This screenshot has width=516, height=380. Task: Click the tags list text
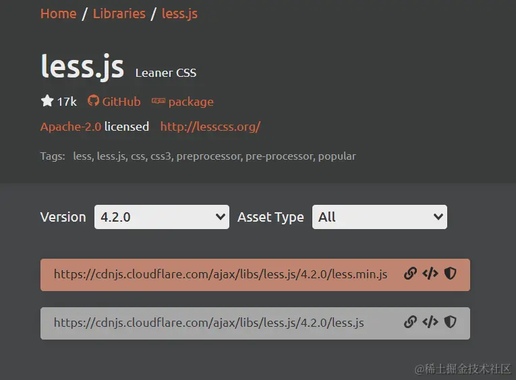214,156
